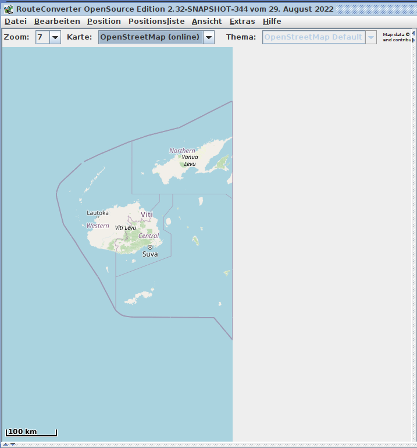Click Vanua Levu island on the map
This screenshot has height=448, width=417.
190,160
